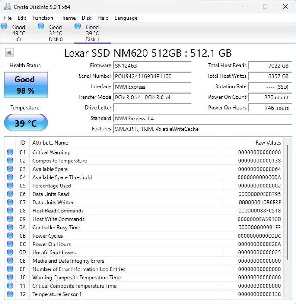Click the status orb of Composite Temperature row
Viewport: 296px width, 304px height.
tap(10, 160)
